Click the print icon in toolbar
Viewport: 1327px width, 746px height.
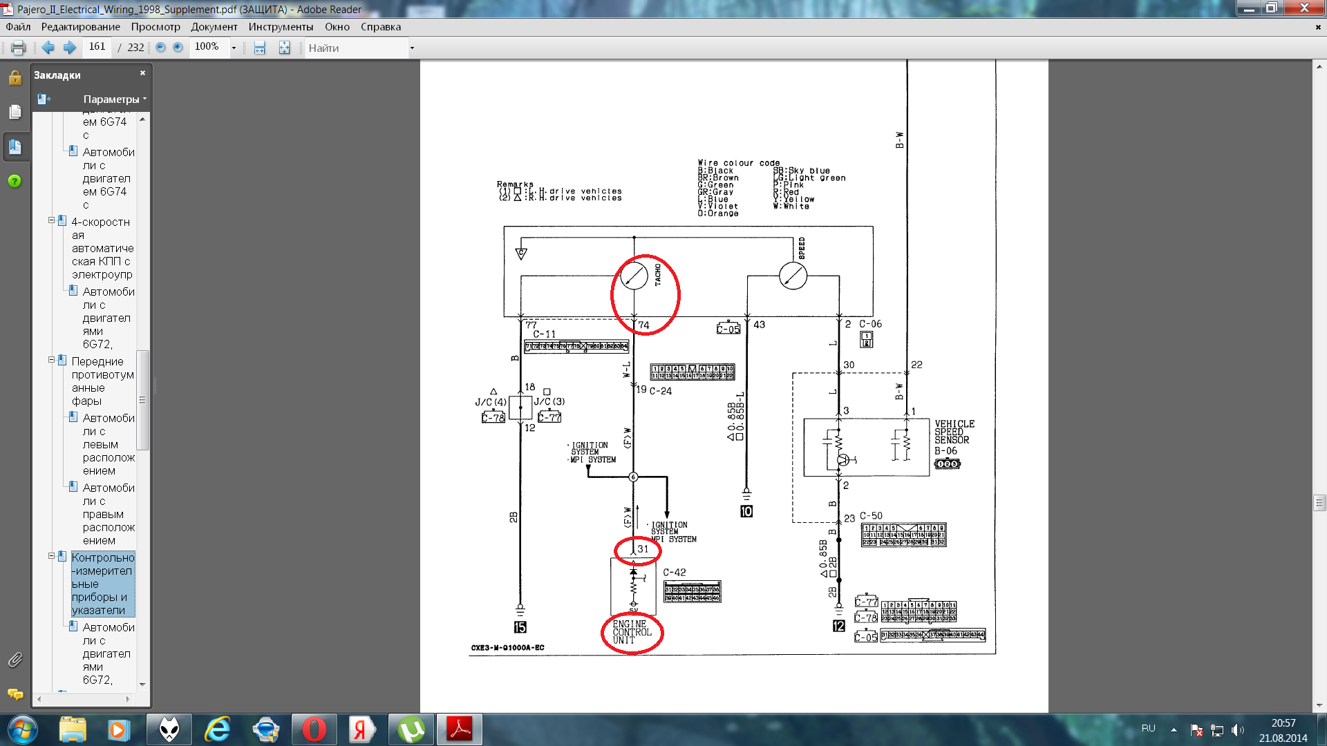tap(19, 48)
